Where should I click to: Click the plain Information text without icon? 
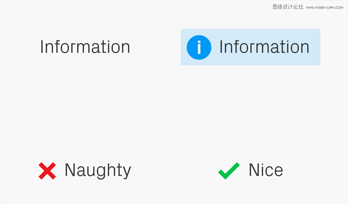pyautogui.click(x=85, y=47)
